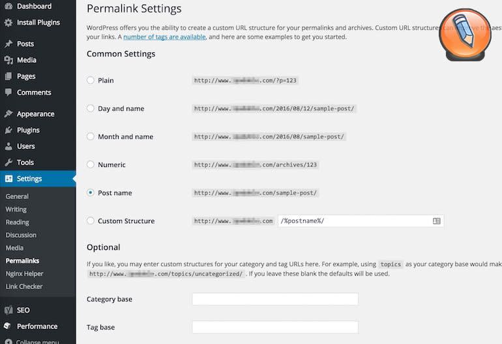Image resolution: width=502 pixels, height=344 pixels.
Task: Select the Plain permalink radio button
Action: coord(91,80)
